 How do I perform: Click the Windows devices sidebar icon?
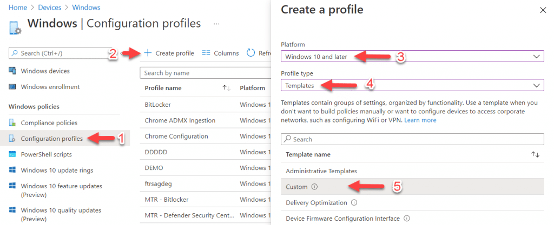12,71
